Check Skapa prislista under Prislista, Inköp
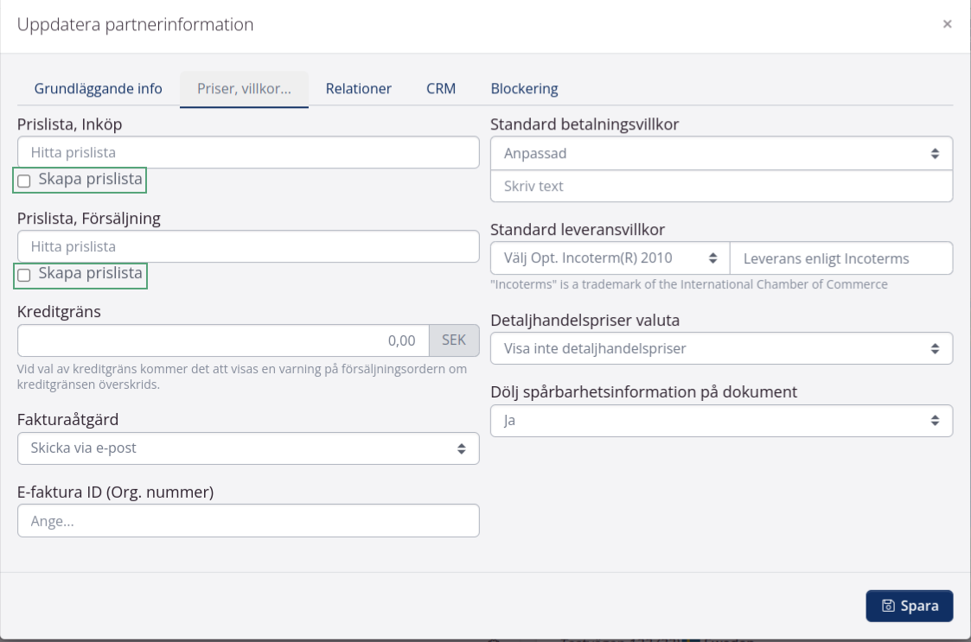 [x=24, y=181]
